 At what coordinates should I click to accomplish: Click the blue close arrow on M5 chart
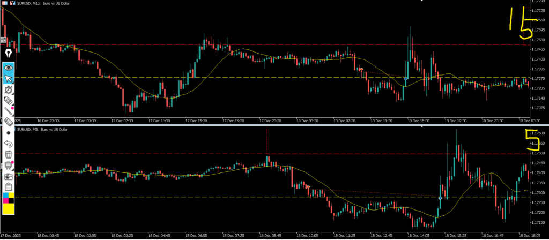click(x=440, y=198)
